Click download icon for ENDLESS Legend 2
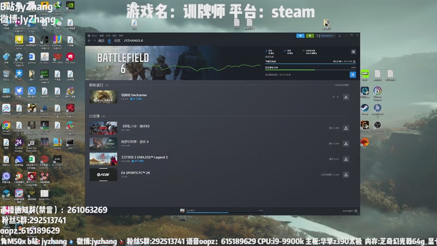This screenshot has height=246, width=437. click(x=346, y=159)
